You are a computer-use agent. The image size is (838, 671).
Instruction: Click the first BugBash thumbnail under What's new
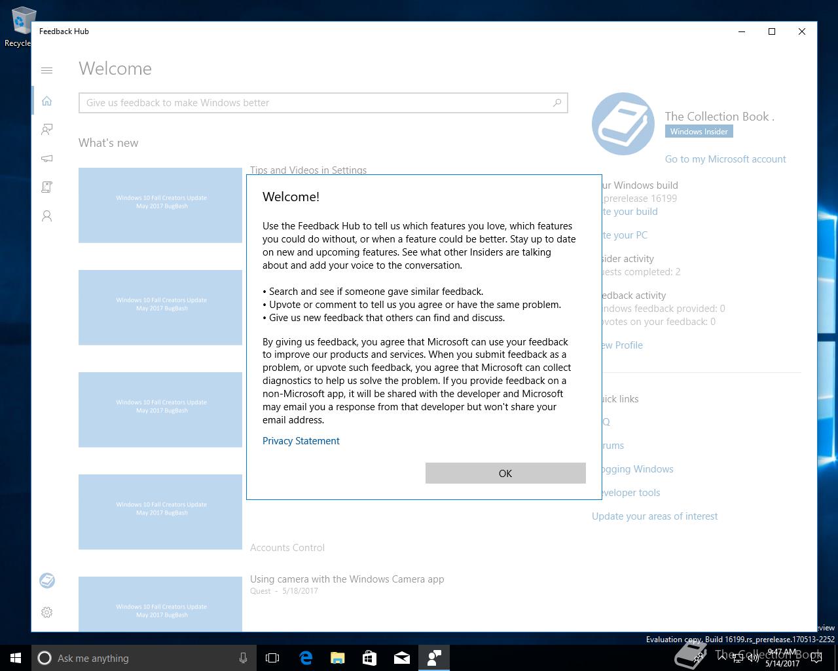(x=160, y=205)
